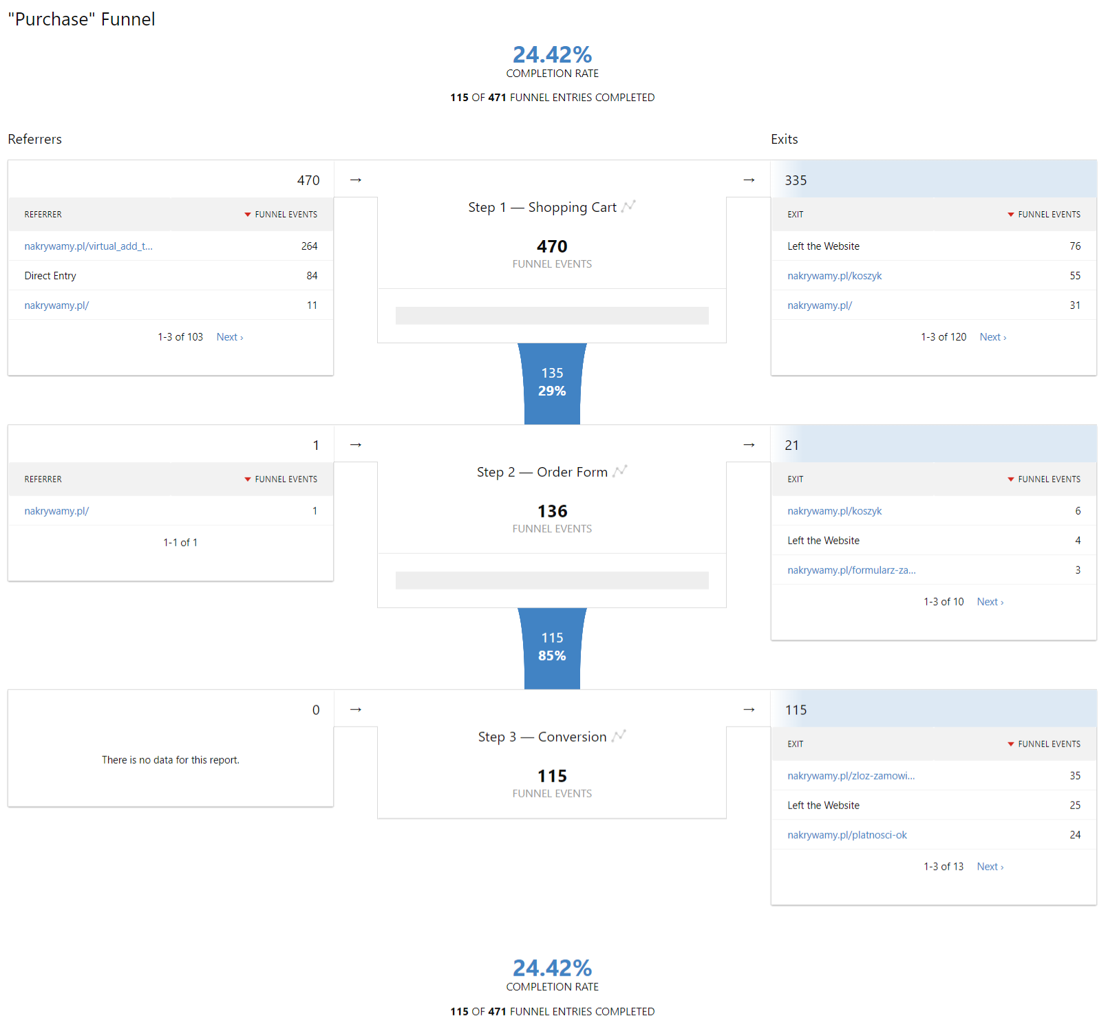Open the nakrywamy.pl/zloz-zamowi... exit link

pyautogui.click(x=851, y=776)
